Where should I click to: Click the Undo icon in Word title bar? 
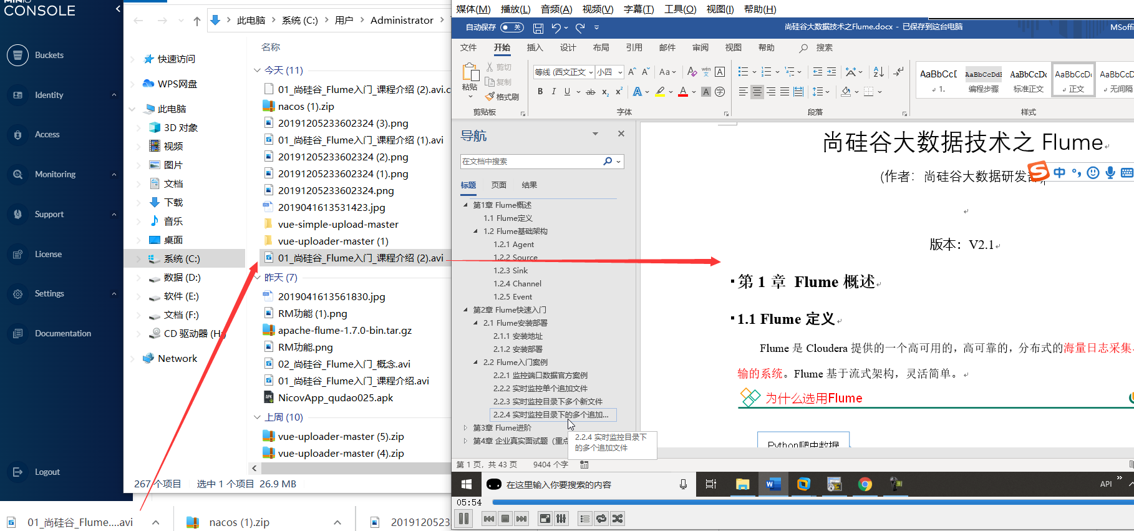(x=556, y=27)
